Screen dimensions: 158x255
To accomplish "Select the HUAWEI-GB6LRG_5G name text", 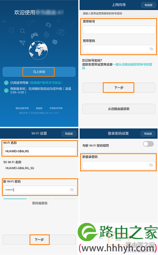I will coord(20,168).
